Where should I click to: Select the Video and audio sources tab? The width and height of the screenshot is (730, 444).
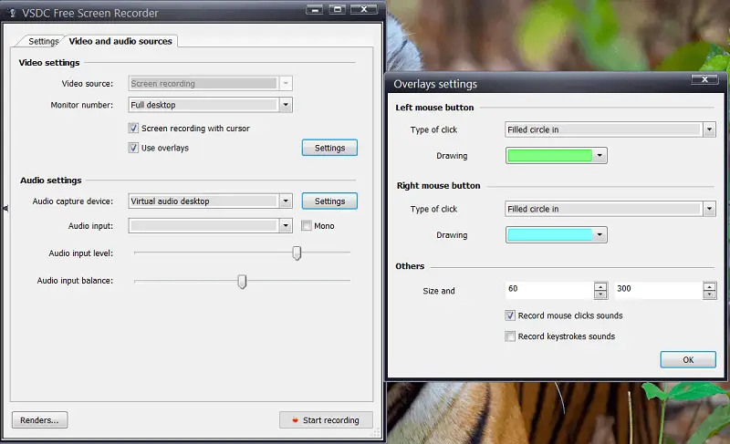tap(120, 41)
